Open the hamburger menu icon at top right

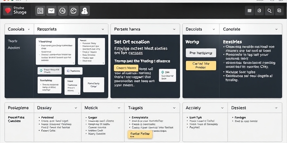click(x=249, y=11)
